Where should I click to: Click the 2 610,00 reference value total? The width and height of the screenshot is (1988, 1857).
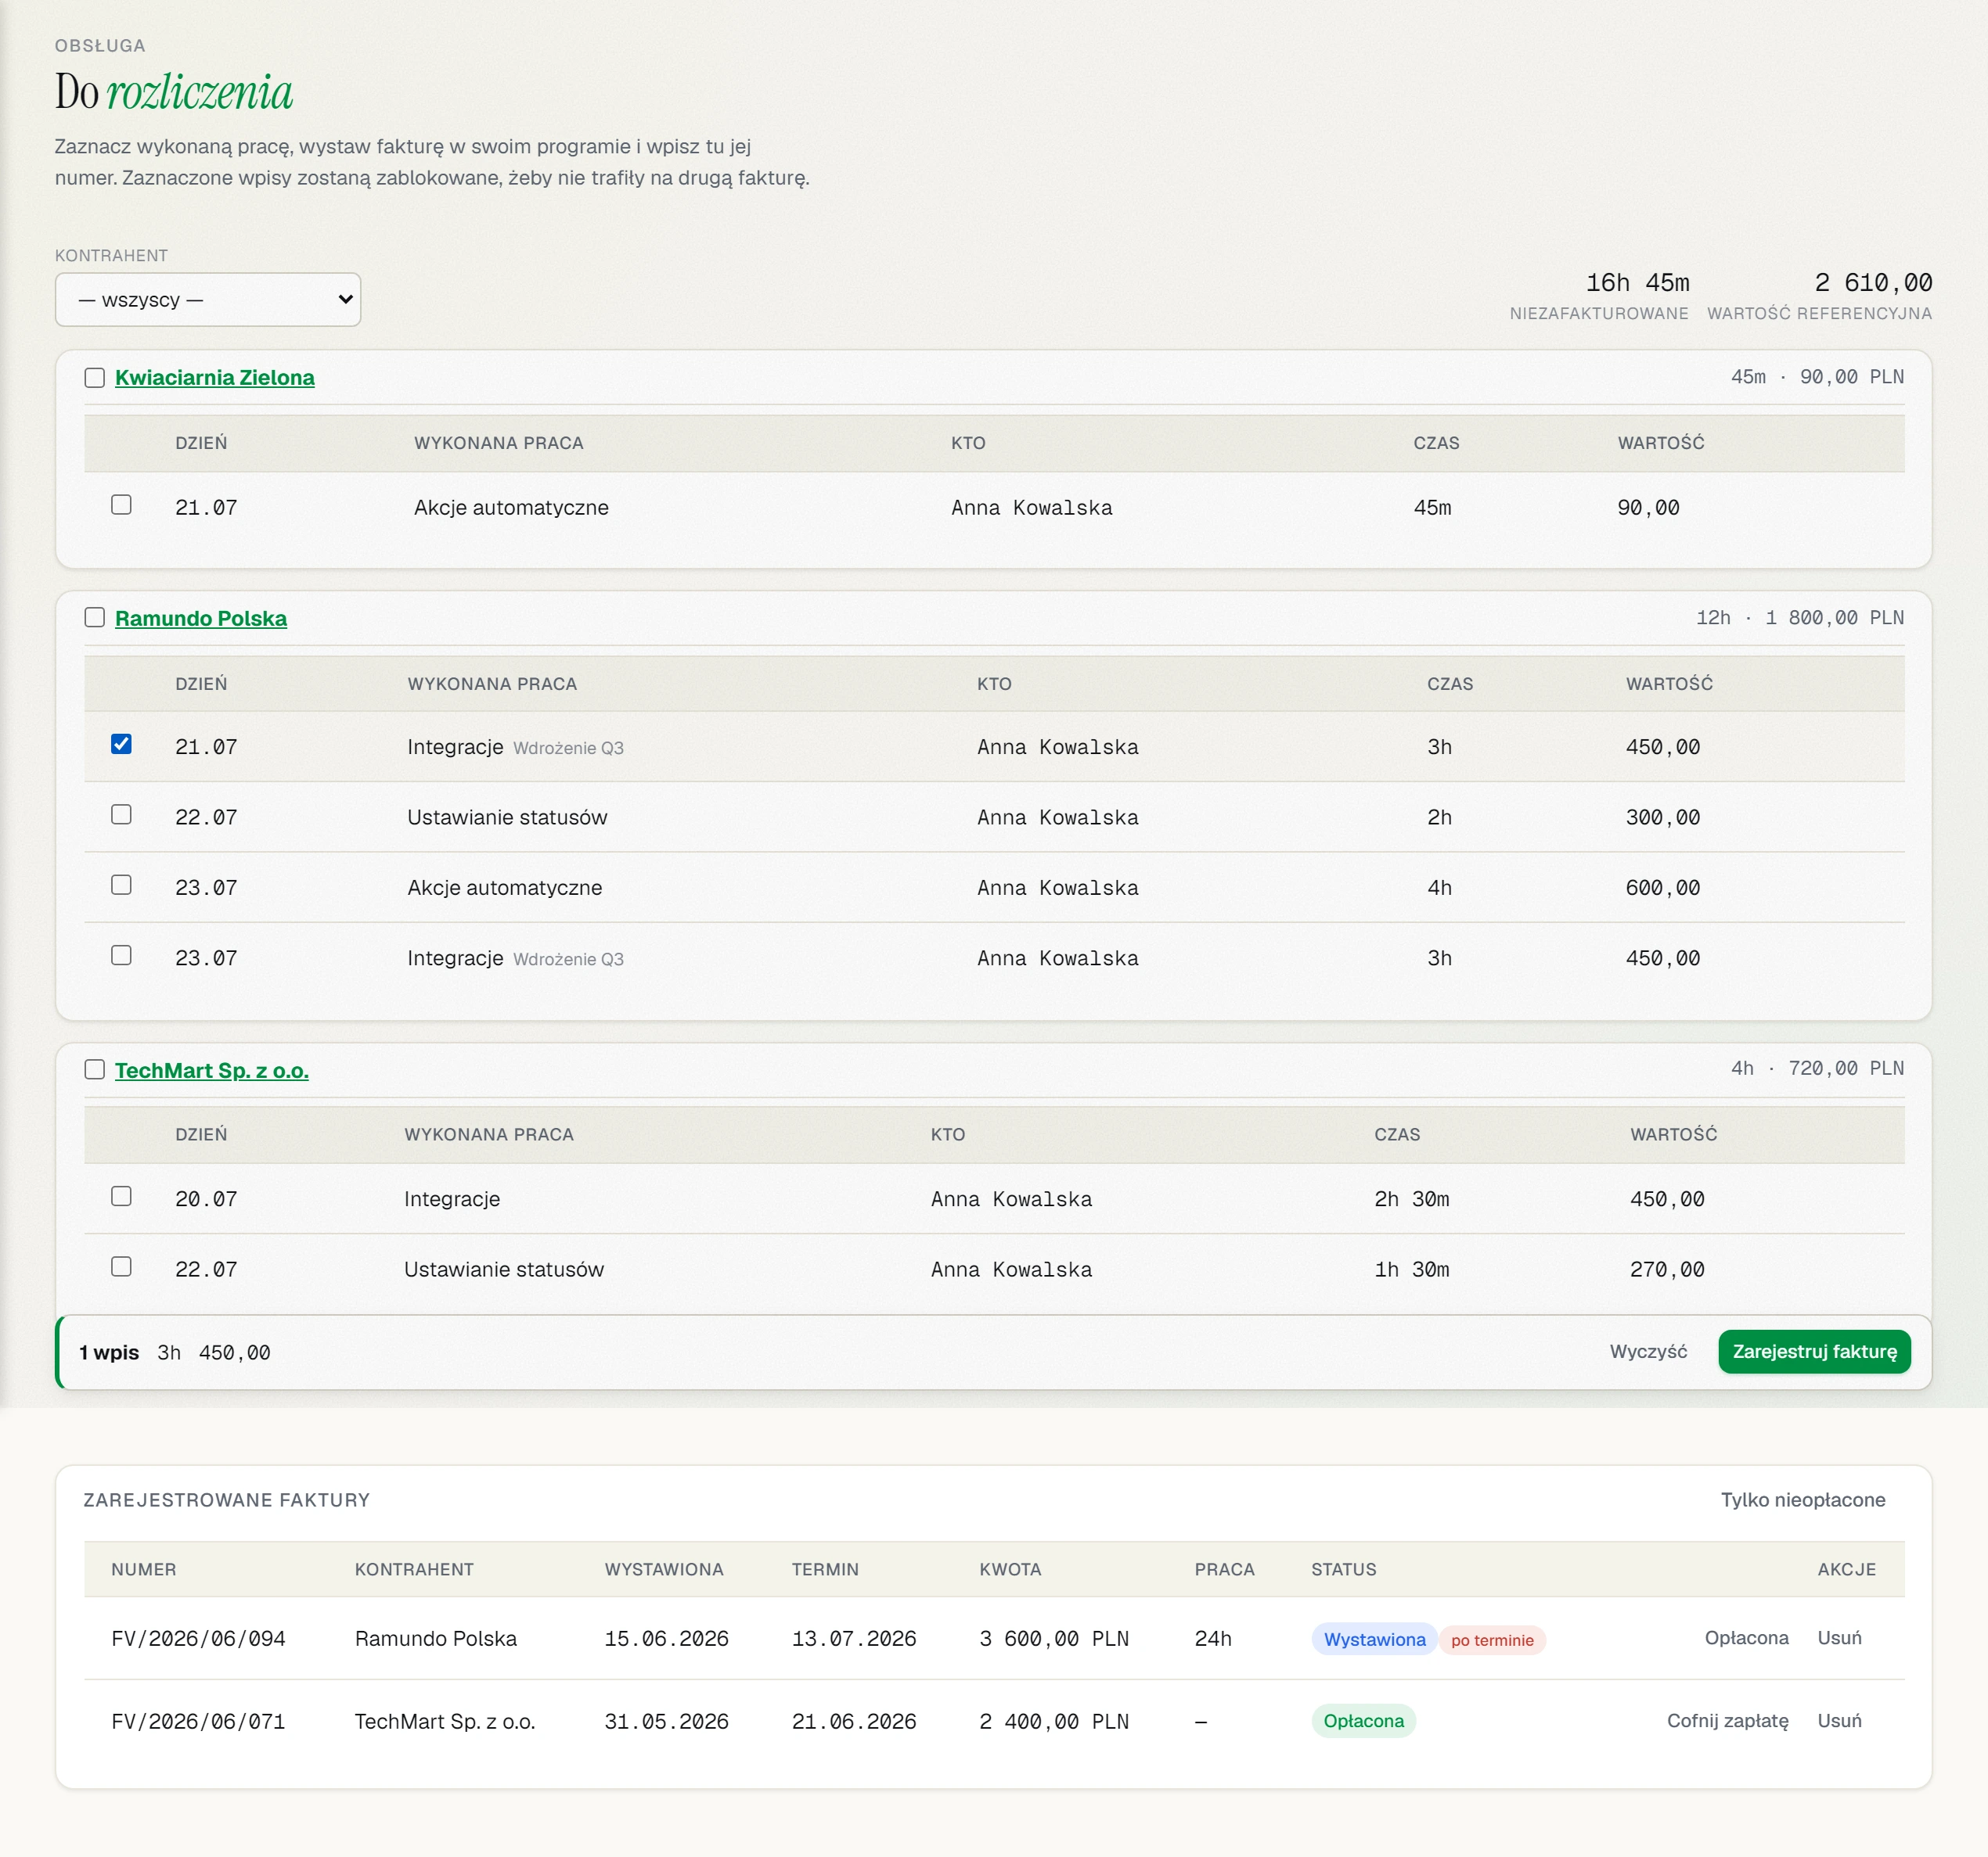pos(1873,283)
